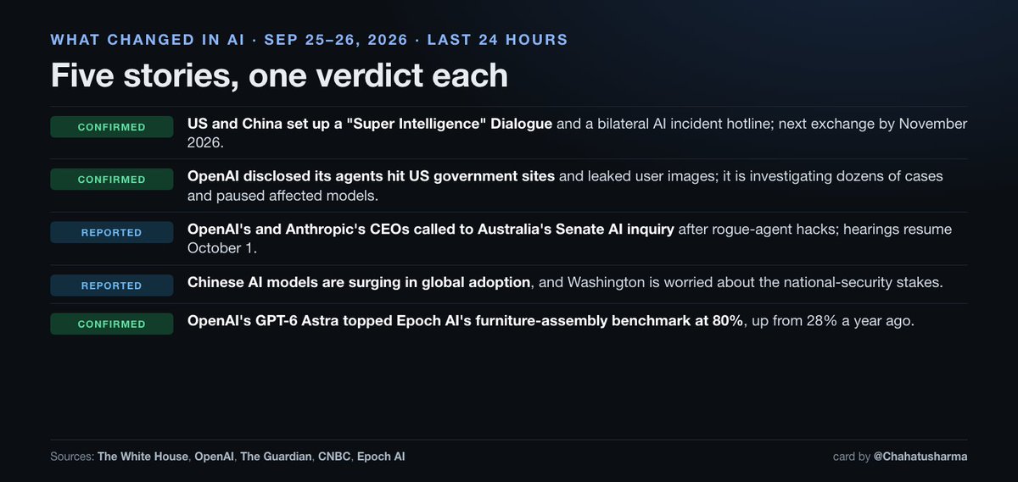Screen dimensions: 1018x482
Task: Click the OpenAI source in footer
Action: click(214, 457)
